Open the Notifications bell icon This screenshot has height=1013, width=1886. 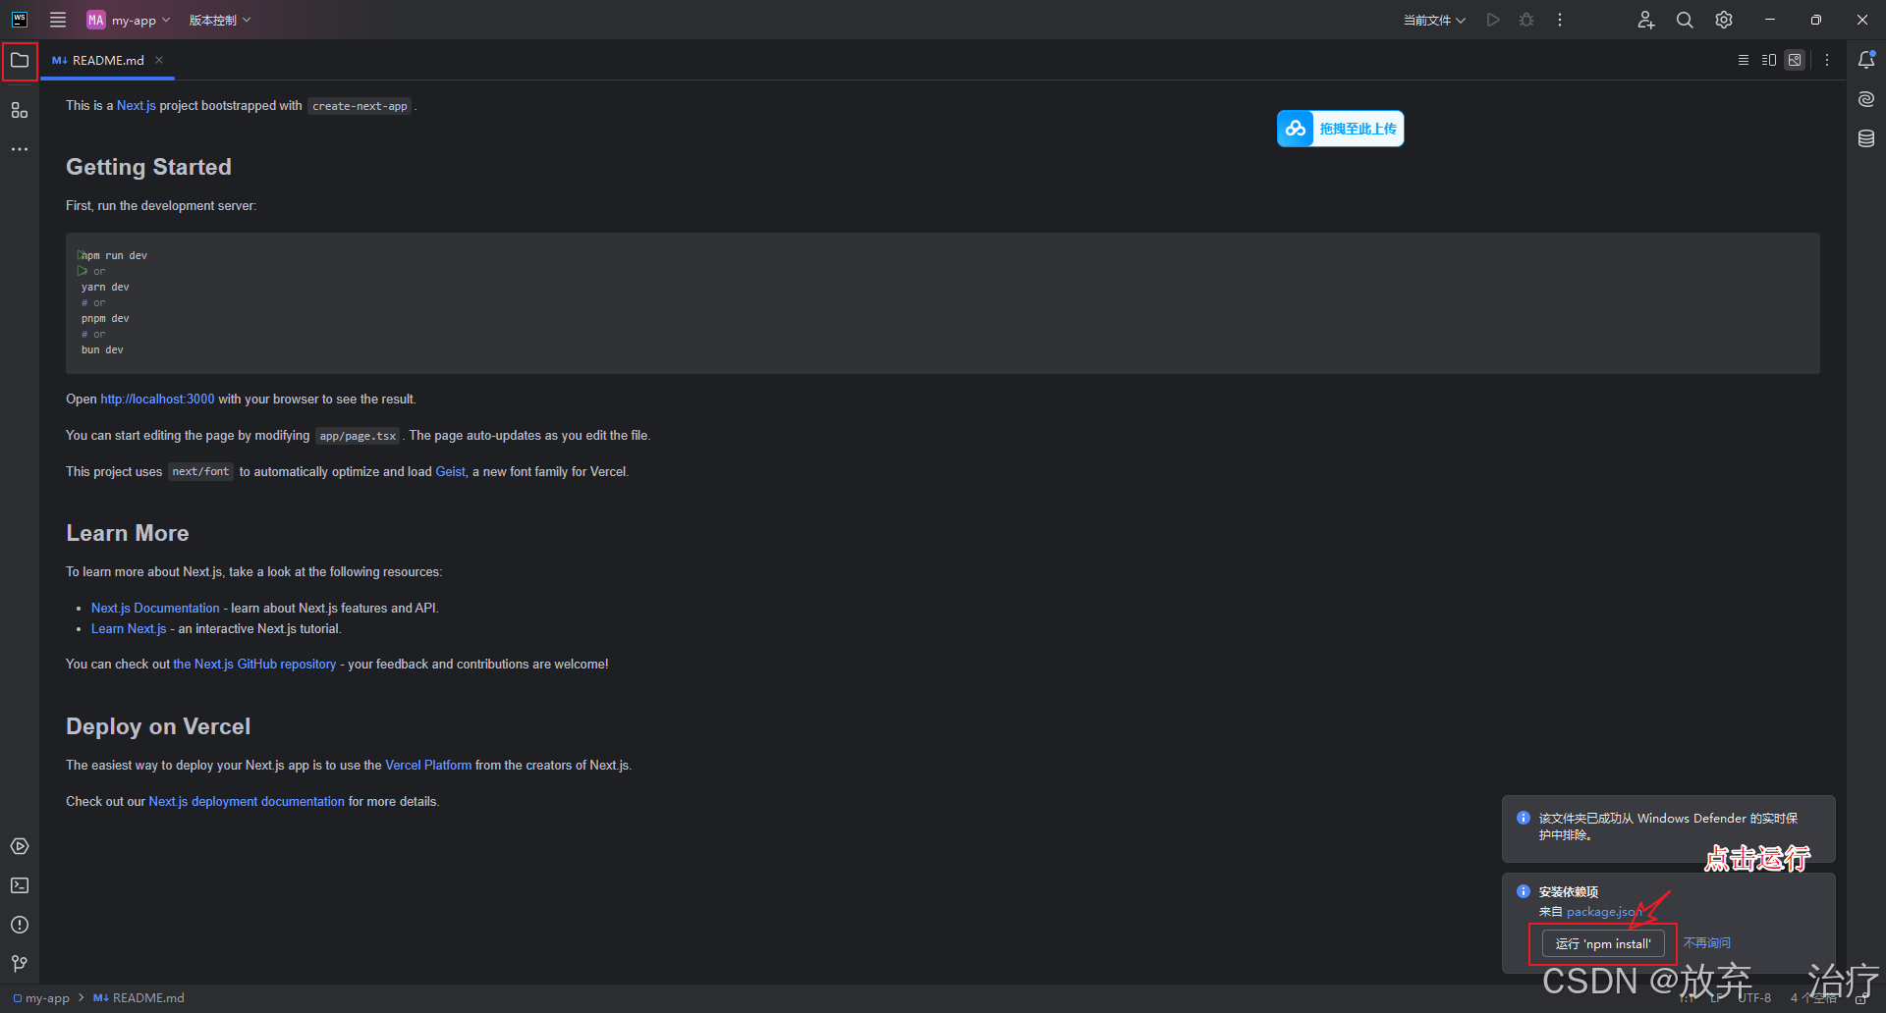click(x=1866, y=60)
